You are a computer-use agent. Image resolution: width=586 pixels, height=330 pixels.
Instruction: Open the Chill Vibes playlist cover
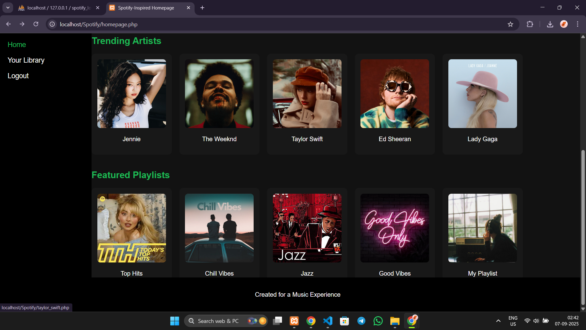point(219,228)
